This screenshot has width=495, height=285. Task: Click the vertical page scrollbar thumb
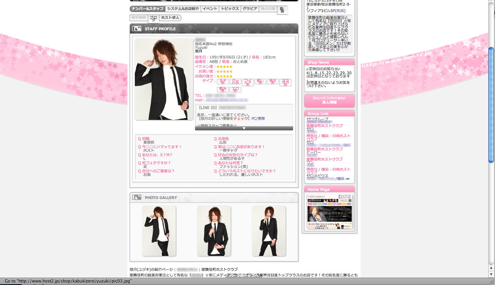point(491,105)
